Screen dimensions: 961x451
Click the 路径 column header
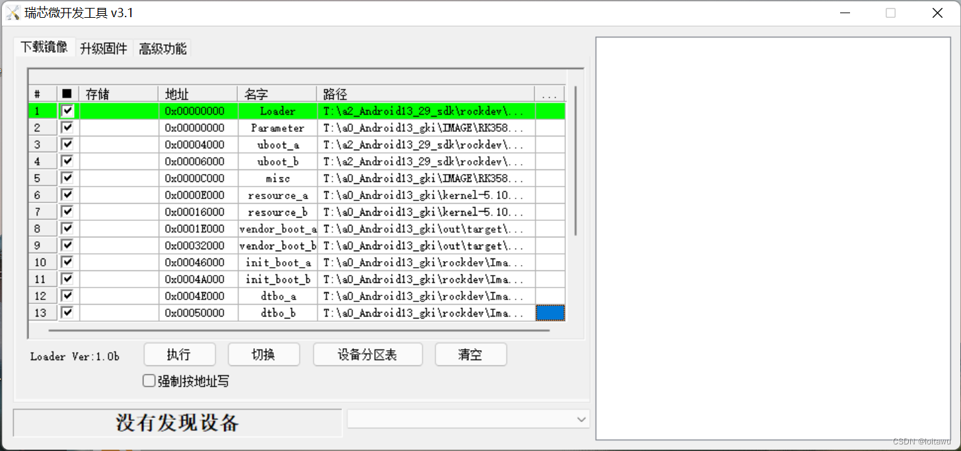426,94
